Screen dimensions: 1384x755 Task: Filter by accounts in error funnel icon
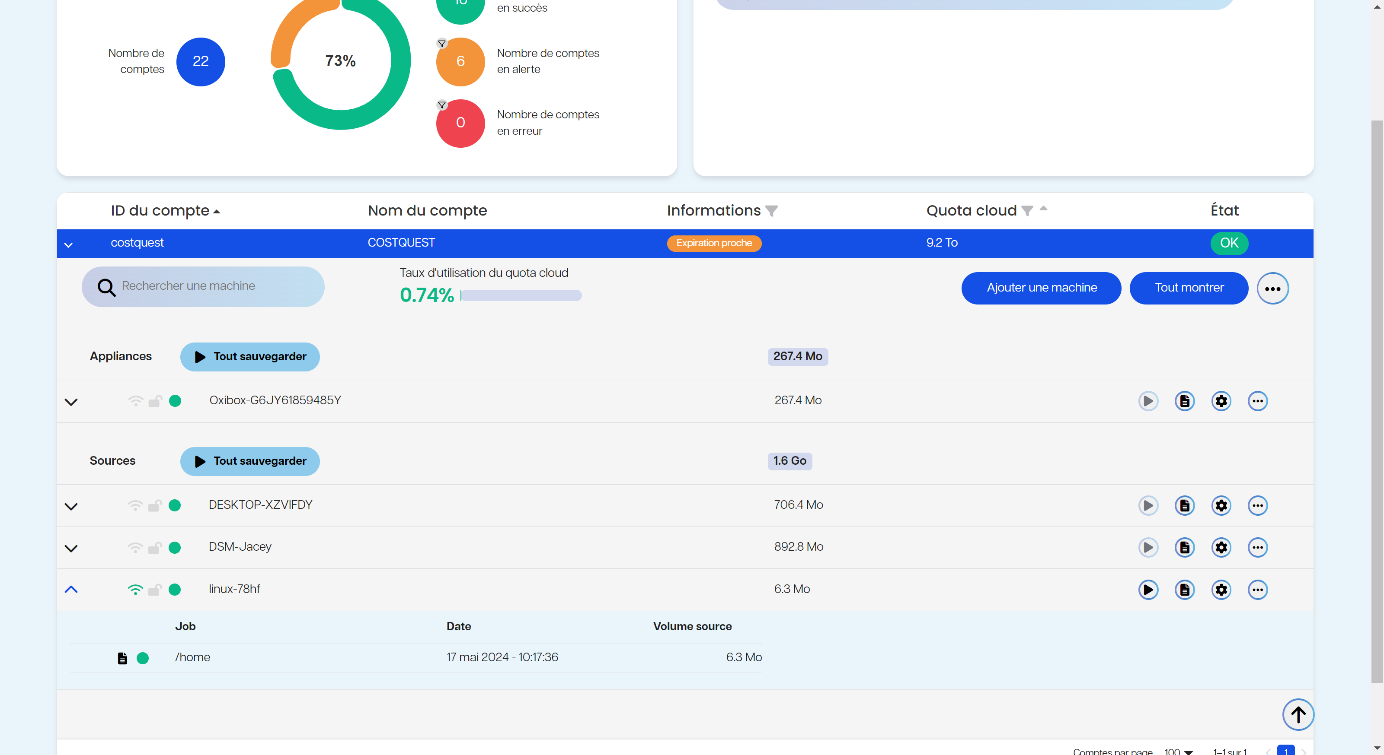pyautogui.click(x=441, y=105)
